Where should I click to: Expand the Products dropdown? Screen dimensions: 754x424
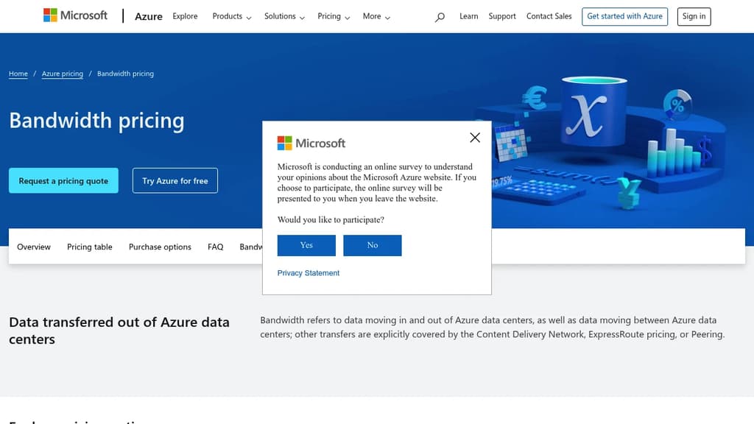pos(232,16)
